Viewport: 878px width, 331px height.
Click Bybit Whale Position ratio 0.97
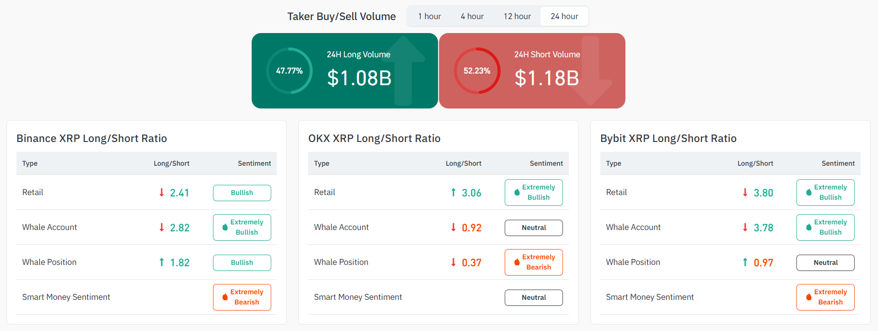763,263
